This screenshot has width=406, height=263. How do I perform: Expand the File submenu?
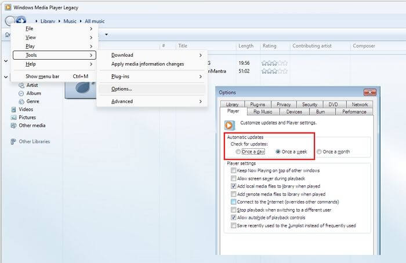(x=55, y=29)
